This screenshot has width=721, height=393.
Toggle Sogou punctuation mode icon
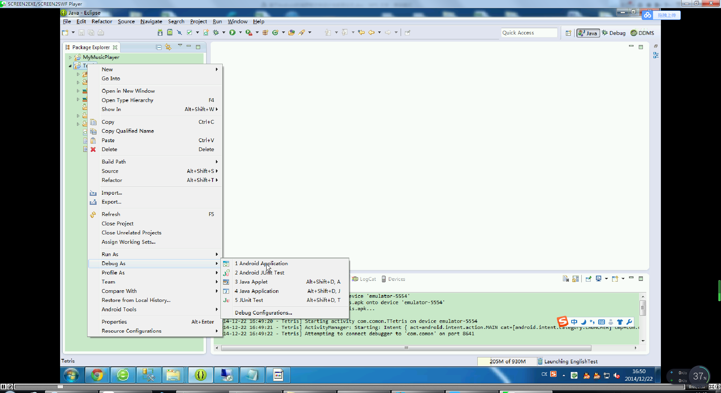(592, 322)
